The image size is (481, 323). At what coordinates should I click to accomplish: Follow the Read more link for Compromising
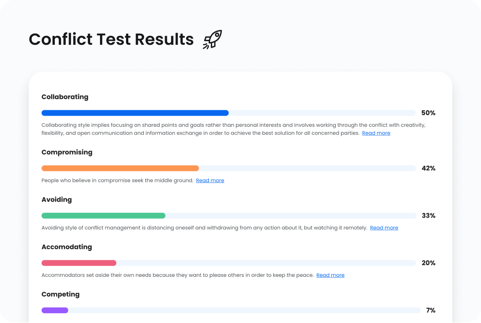pyautogui.click(x=210, y=181)
